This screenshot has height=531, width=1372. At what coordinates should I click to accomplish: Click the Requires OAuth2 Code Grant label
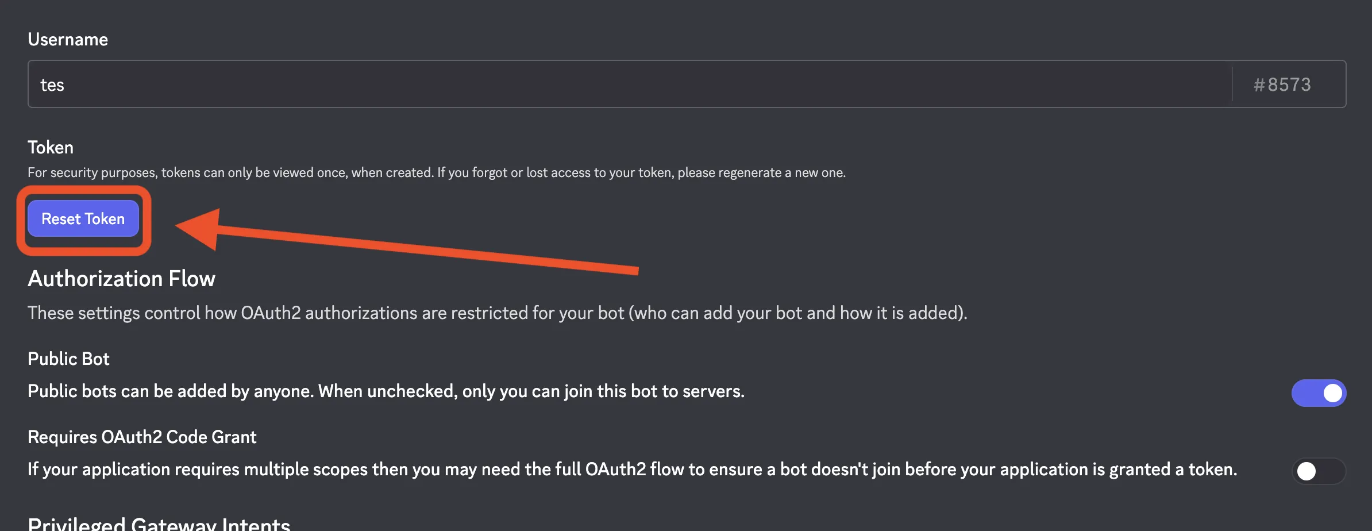tap(142, 437)
